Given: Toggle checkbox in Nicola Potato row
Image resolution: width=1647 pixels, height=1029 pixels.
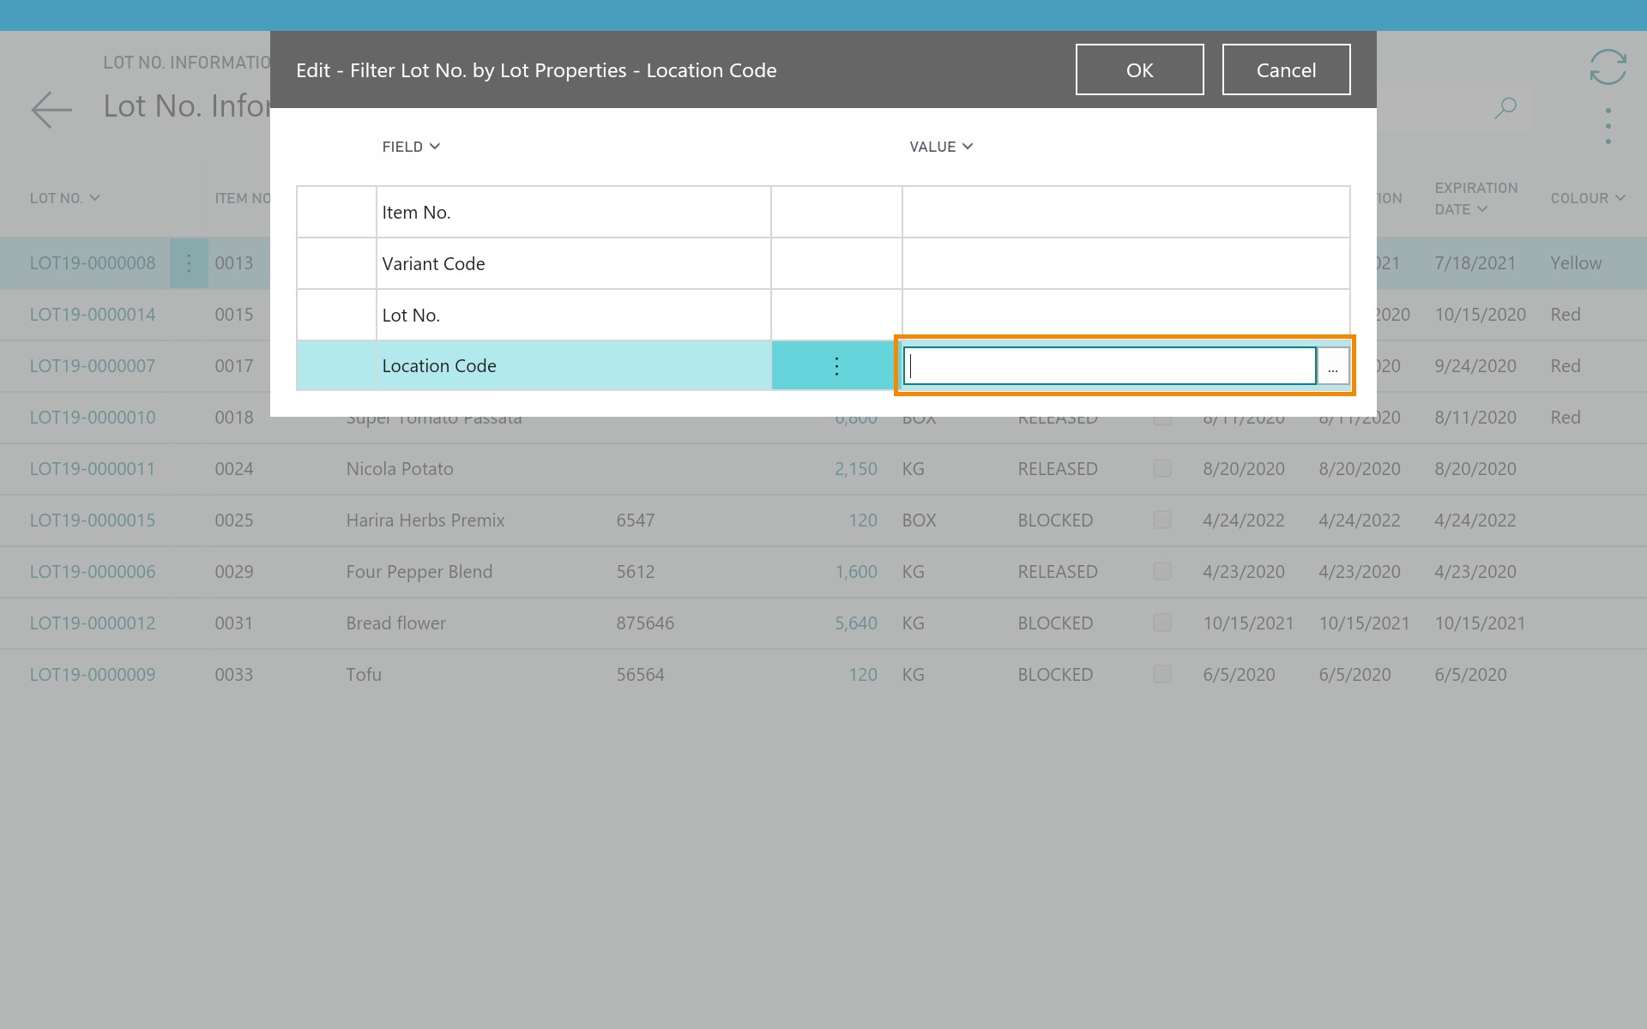Looking at the screenshot, I should tap(1162, 468).
